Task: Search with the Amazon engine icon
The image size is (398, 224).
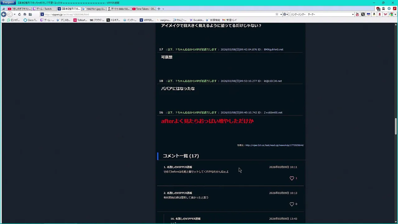Action: click(x=374, y=14)
